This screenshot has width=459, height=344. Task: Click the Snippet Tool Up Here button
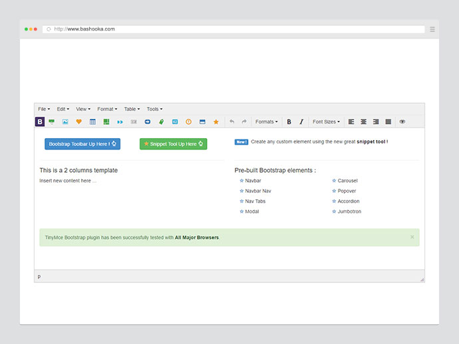(x=174, y=144)
